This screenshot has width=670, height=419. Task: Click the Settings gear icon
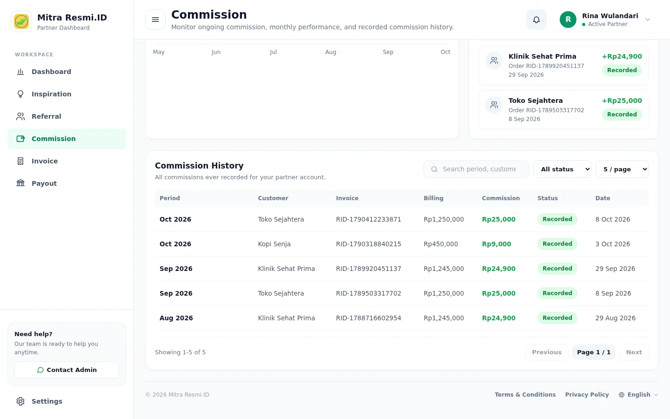coord(20,401)
